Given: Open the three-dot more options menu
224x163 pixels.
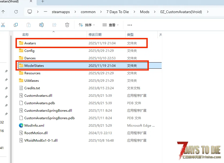Looking at the screenshot, I should click(x=130, y=25).
